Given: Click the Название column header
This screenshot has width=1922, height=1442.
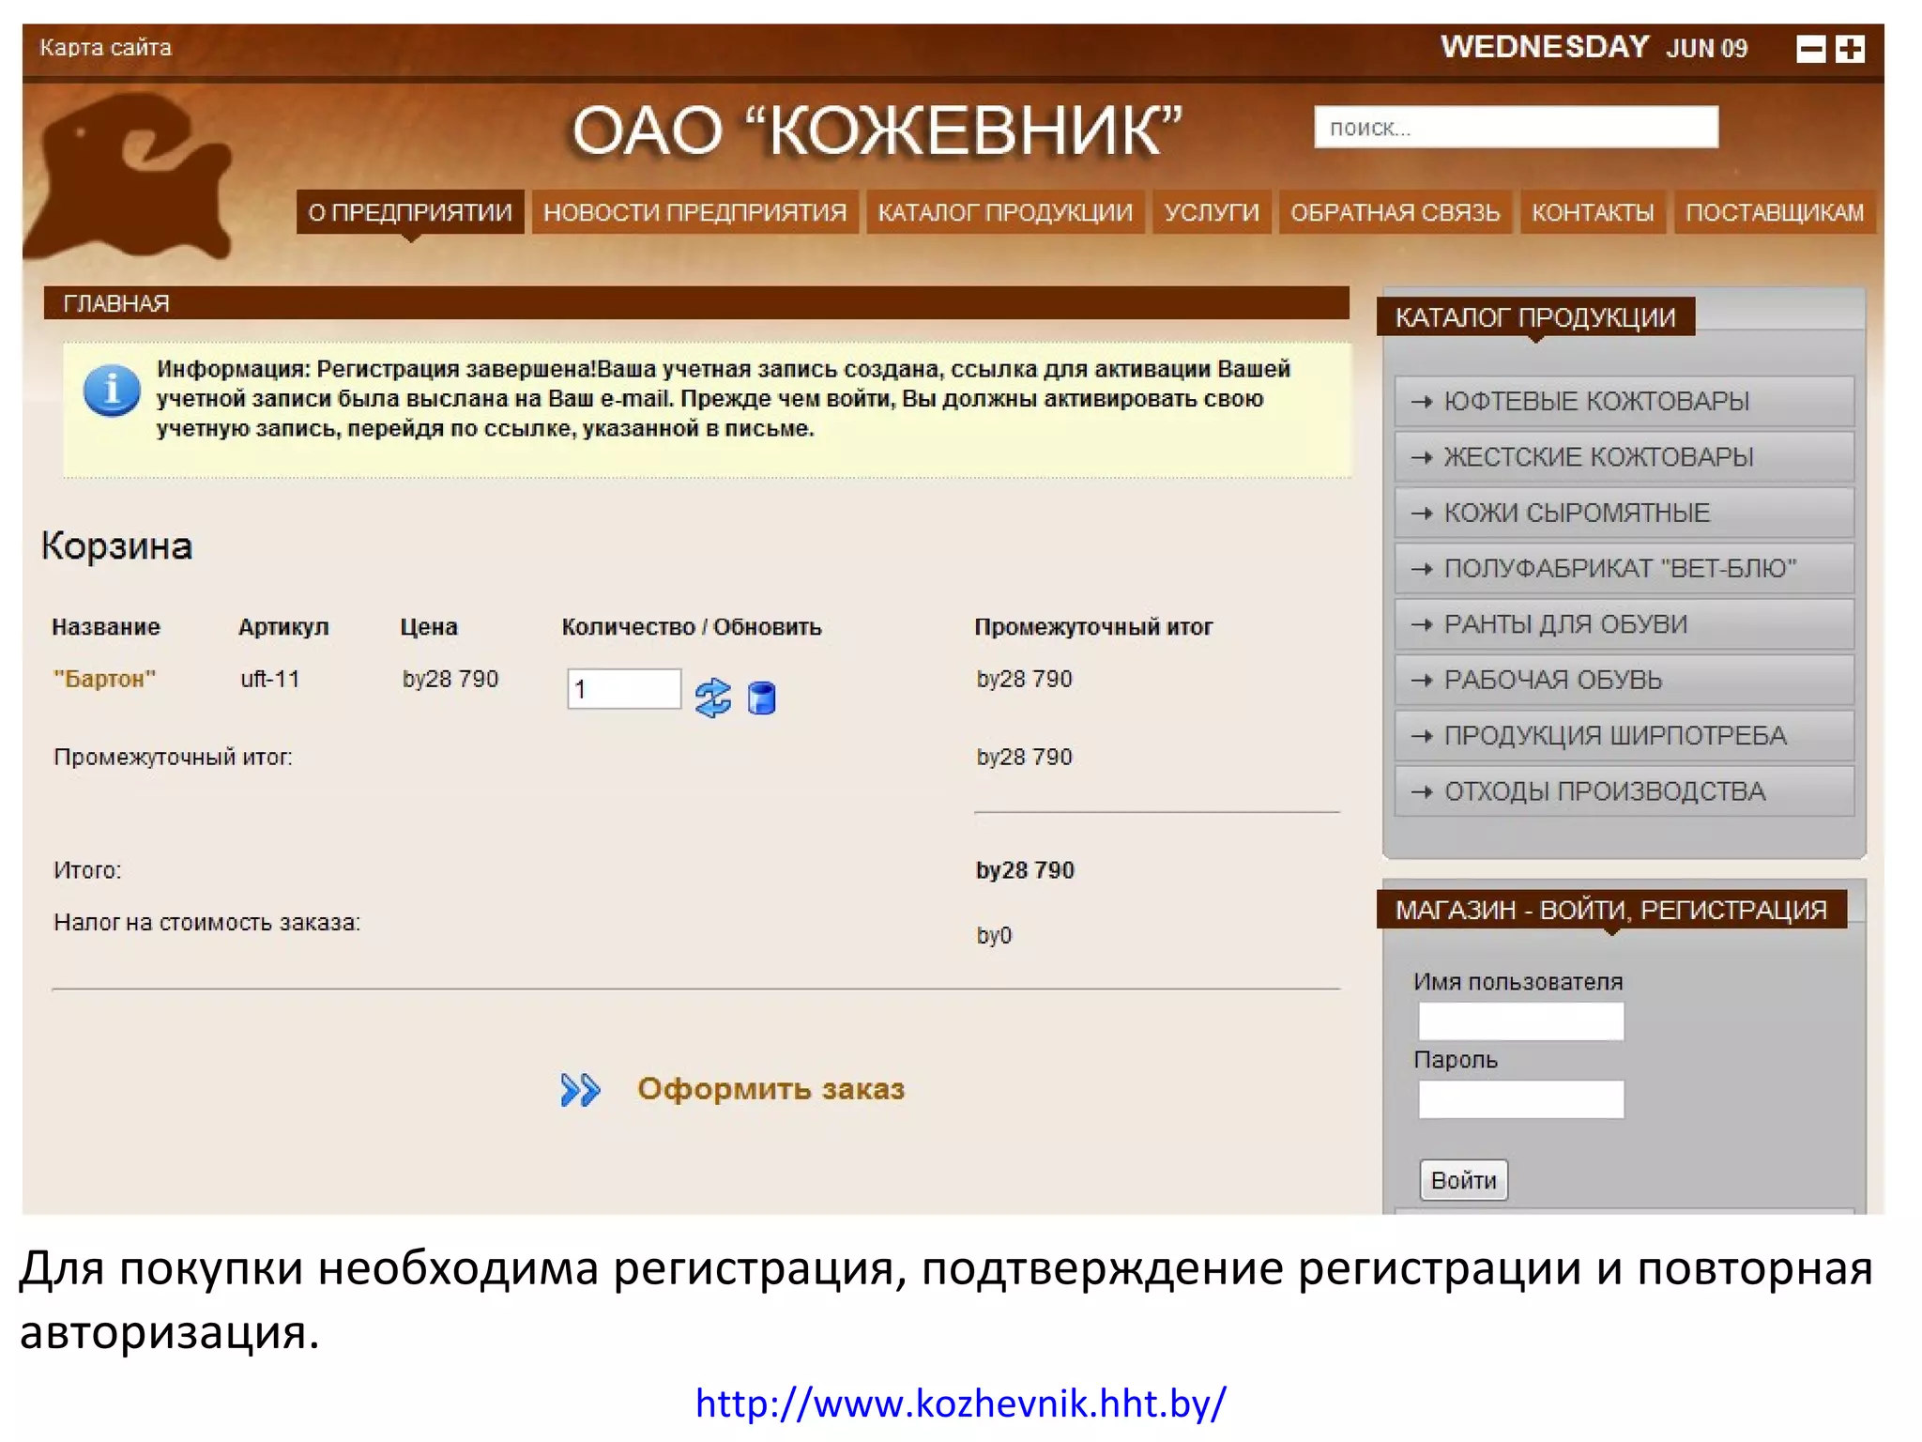Looking at the screenshot, I should coord(106,627).
